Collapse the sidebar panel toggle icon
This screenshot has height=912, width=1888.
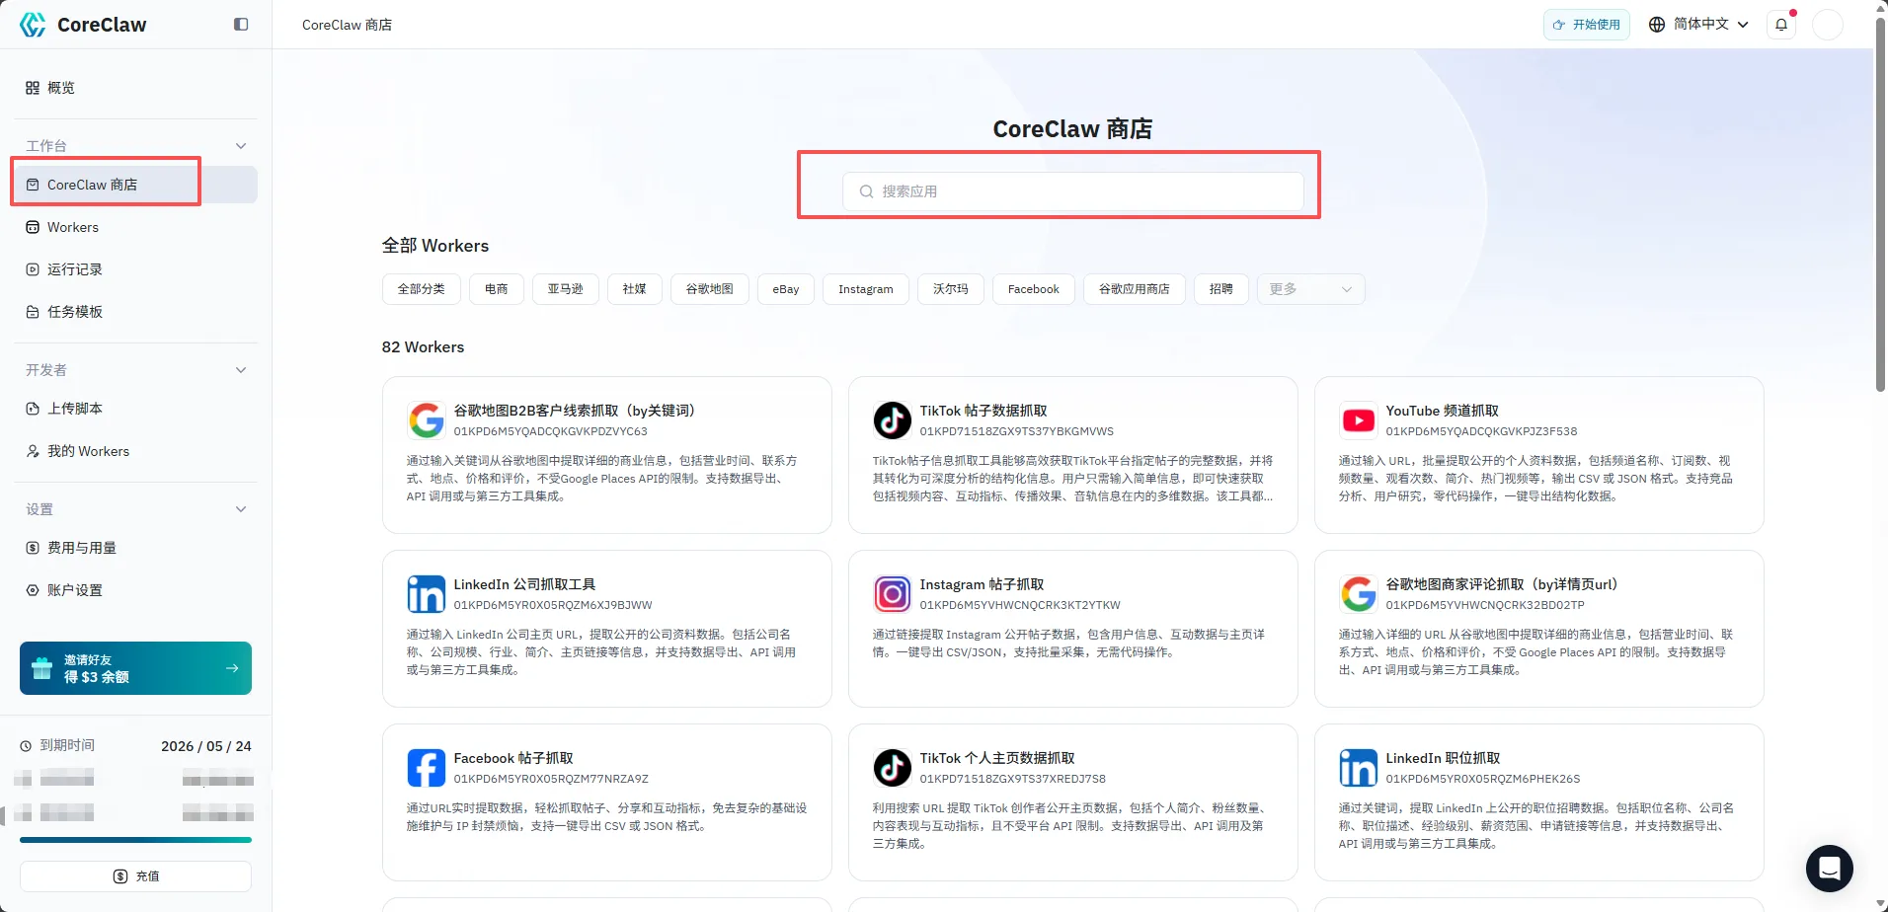click(x=241, y=25)
